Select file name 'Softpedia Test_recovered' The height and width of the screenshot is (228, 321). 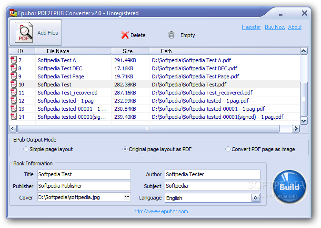coord(67,93)
